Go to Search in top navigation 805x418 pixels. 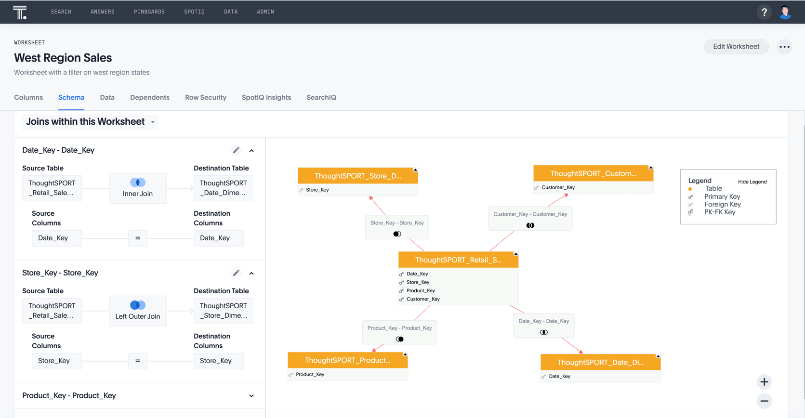point(61,12)
